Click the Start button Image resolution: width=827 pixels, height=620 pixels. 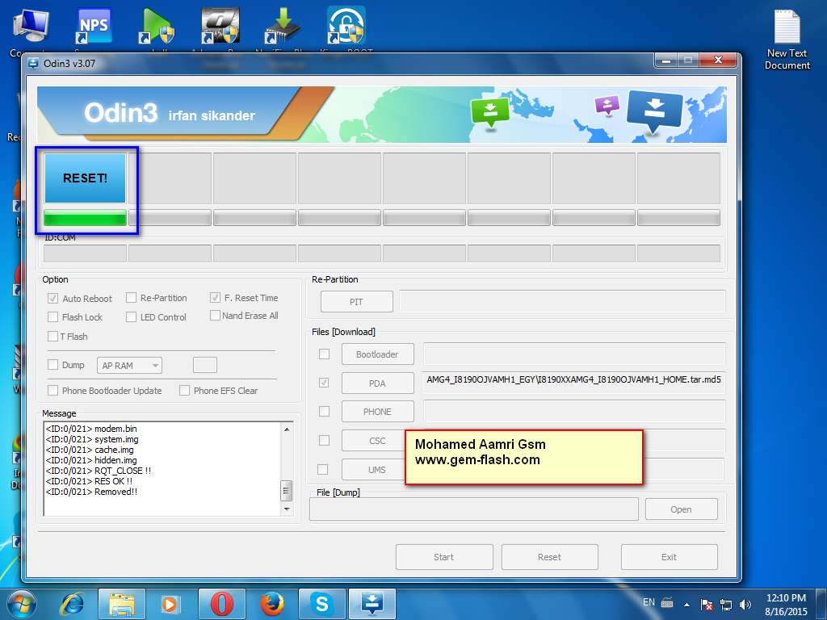pyautogui.click(x=444, y=557)
